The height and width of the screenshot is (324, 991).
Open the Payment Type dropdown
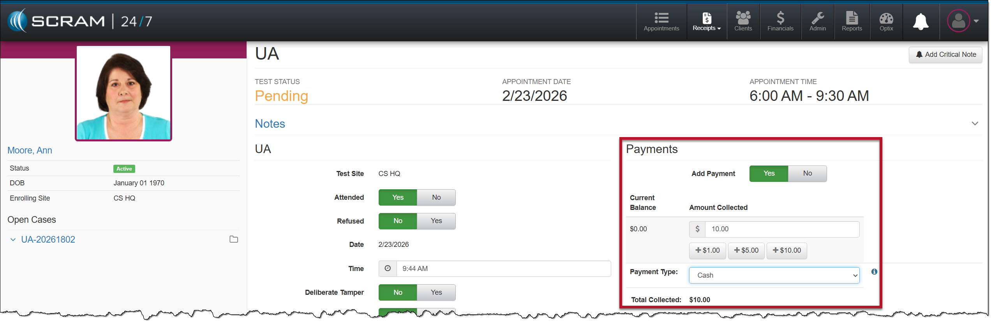(x=774, y=275)
